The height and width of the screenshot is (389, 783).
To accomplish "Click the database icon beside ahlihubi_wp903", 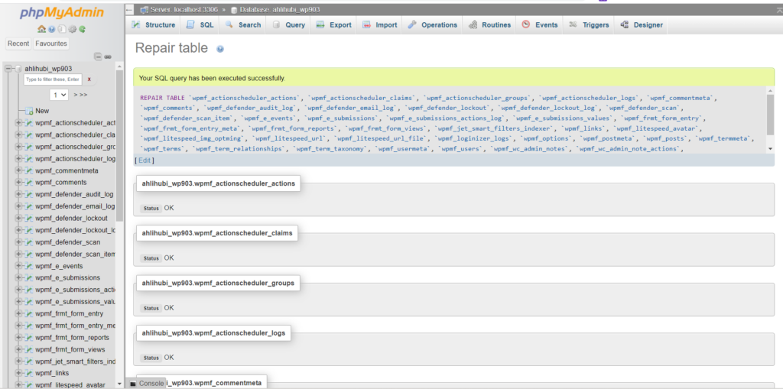I will (18, 69).
